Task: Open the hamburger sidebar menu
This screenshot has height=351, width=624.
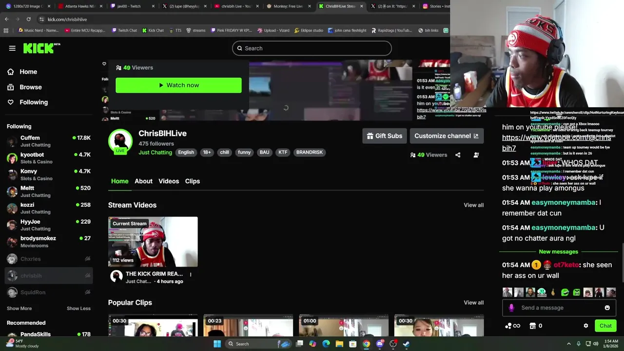Action: (x=12, y=48)
